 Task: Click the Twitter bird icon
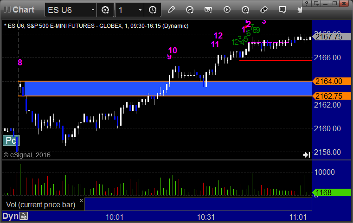300,10
